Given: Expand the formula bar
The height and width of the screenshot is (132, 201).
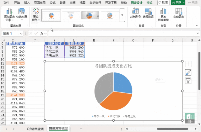Looking at the screenshot, I should coord(198,33).
